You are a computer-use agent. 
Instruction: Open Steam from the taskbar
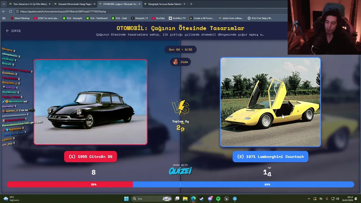[202, 199]
